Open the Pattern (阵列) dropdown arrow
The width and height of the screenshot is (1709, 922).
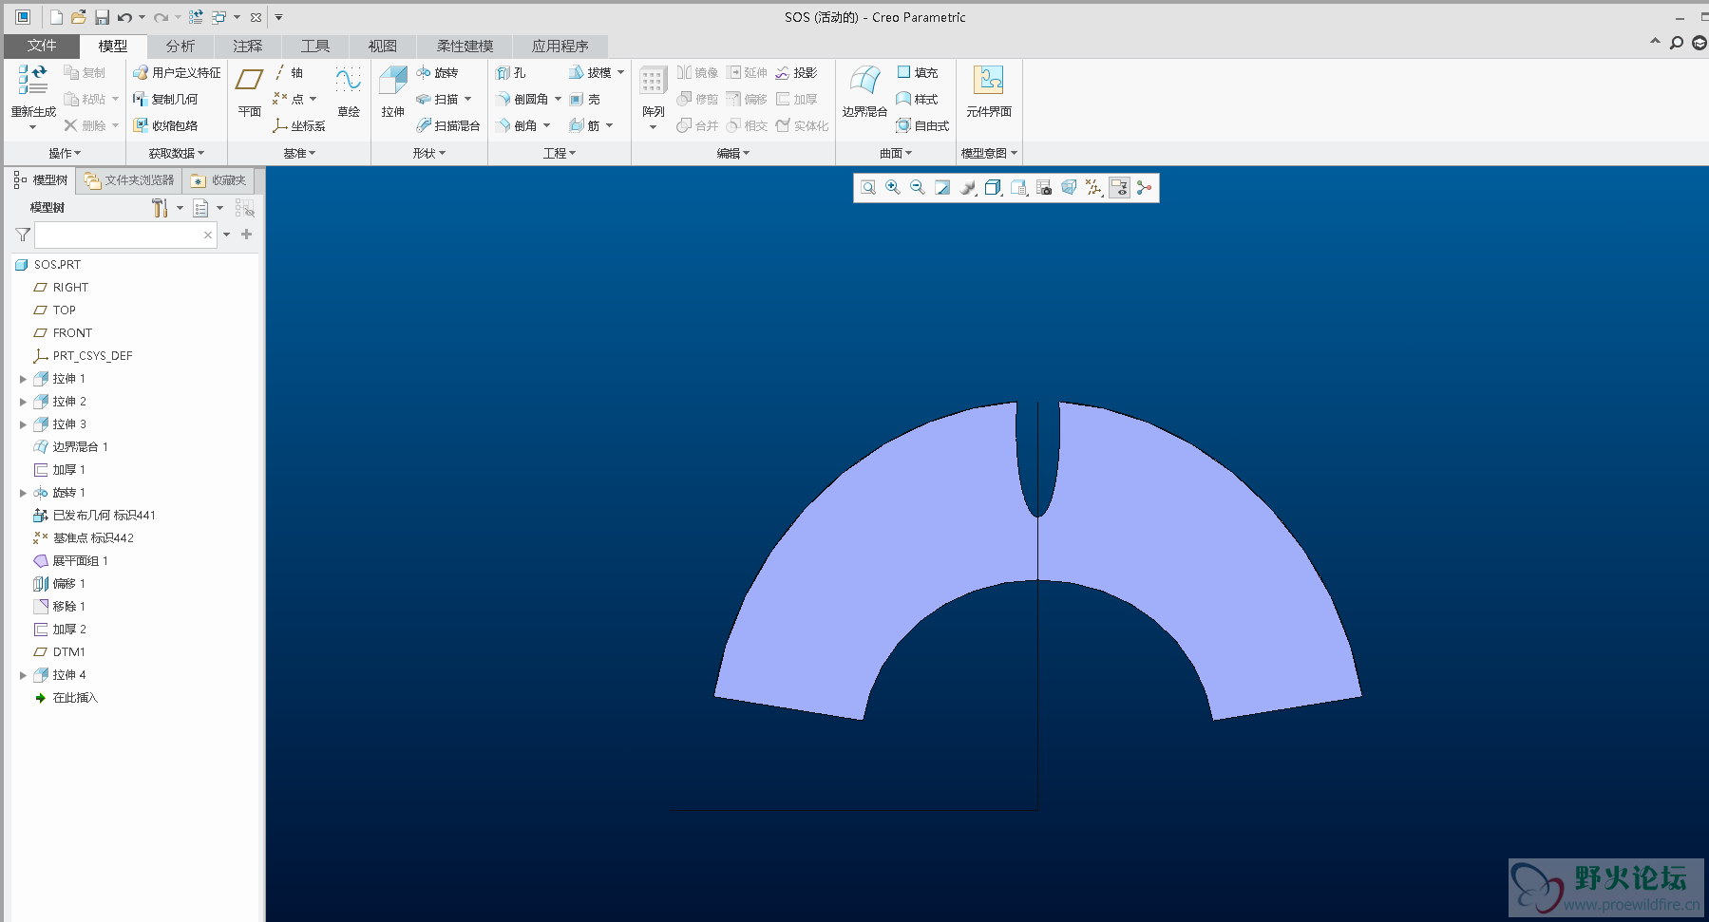[653, 127]
